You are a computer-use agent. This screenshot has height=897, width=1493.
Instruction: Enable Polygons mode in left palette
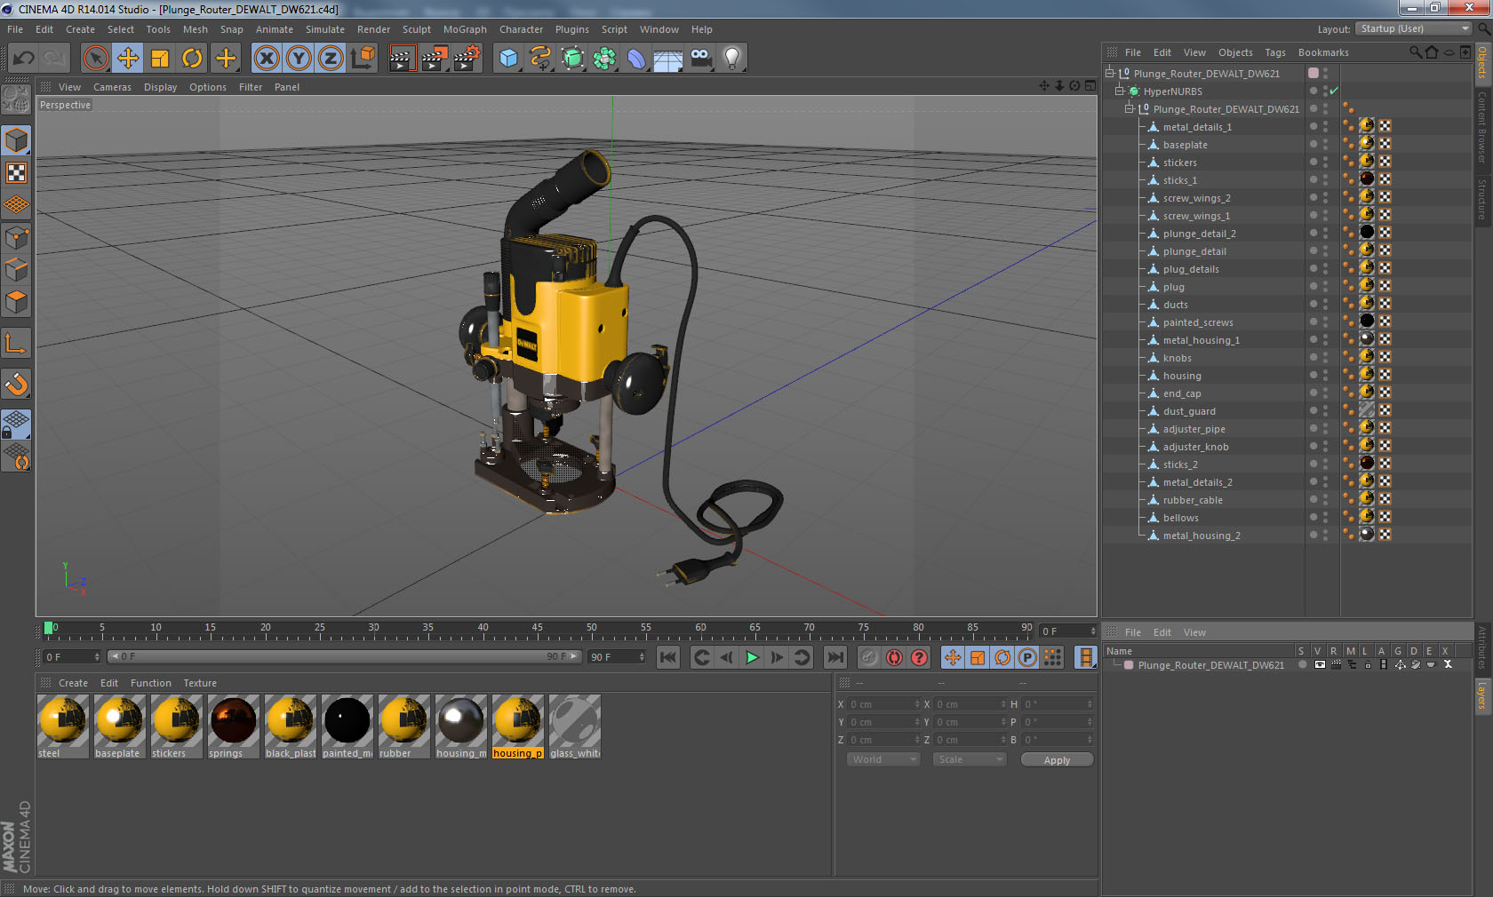tap(17, 302)
